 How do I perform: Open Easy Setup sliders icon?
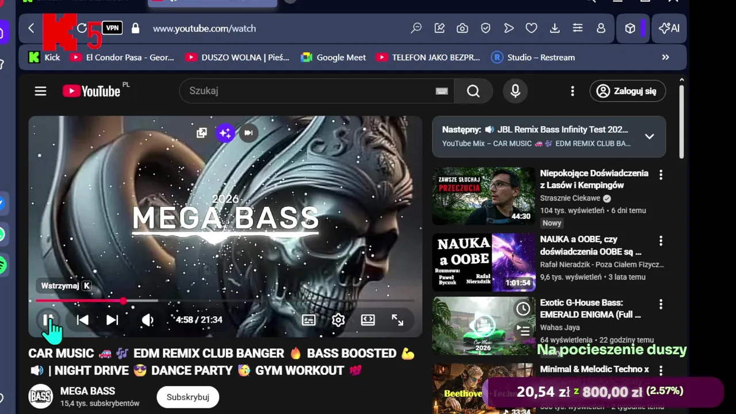click(x=578, y=28)
